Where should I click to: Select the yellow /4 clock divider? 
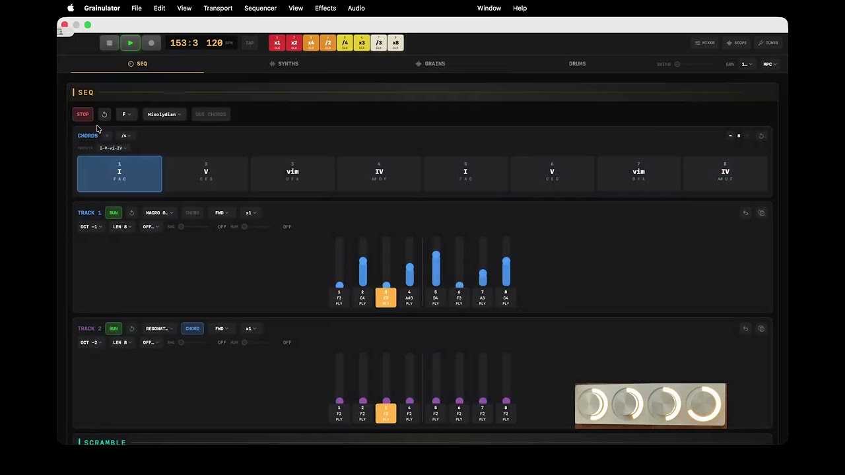click(345, 43)
